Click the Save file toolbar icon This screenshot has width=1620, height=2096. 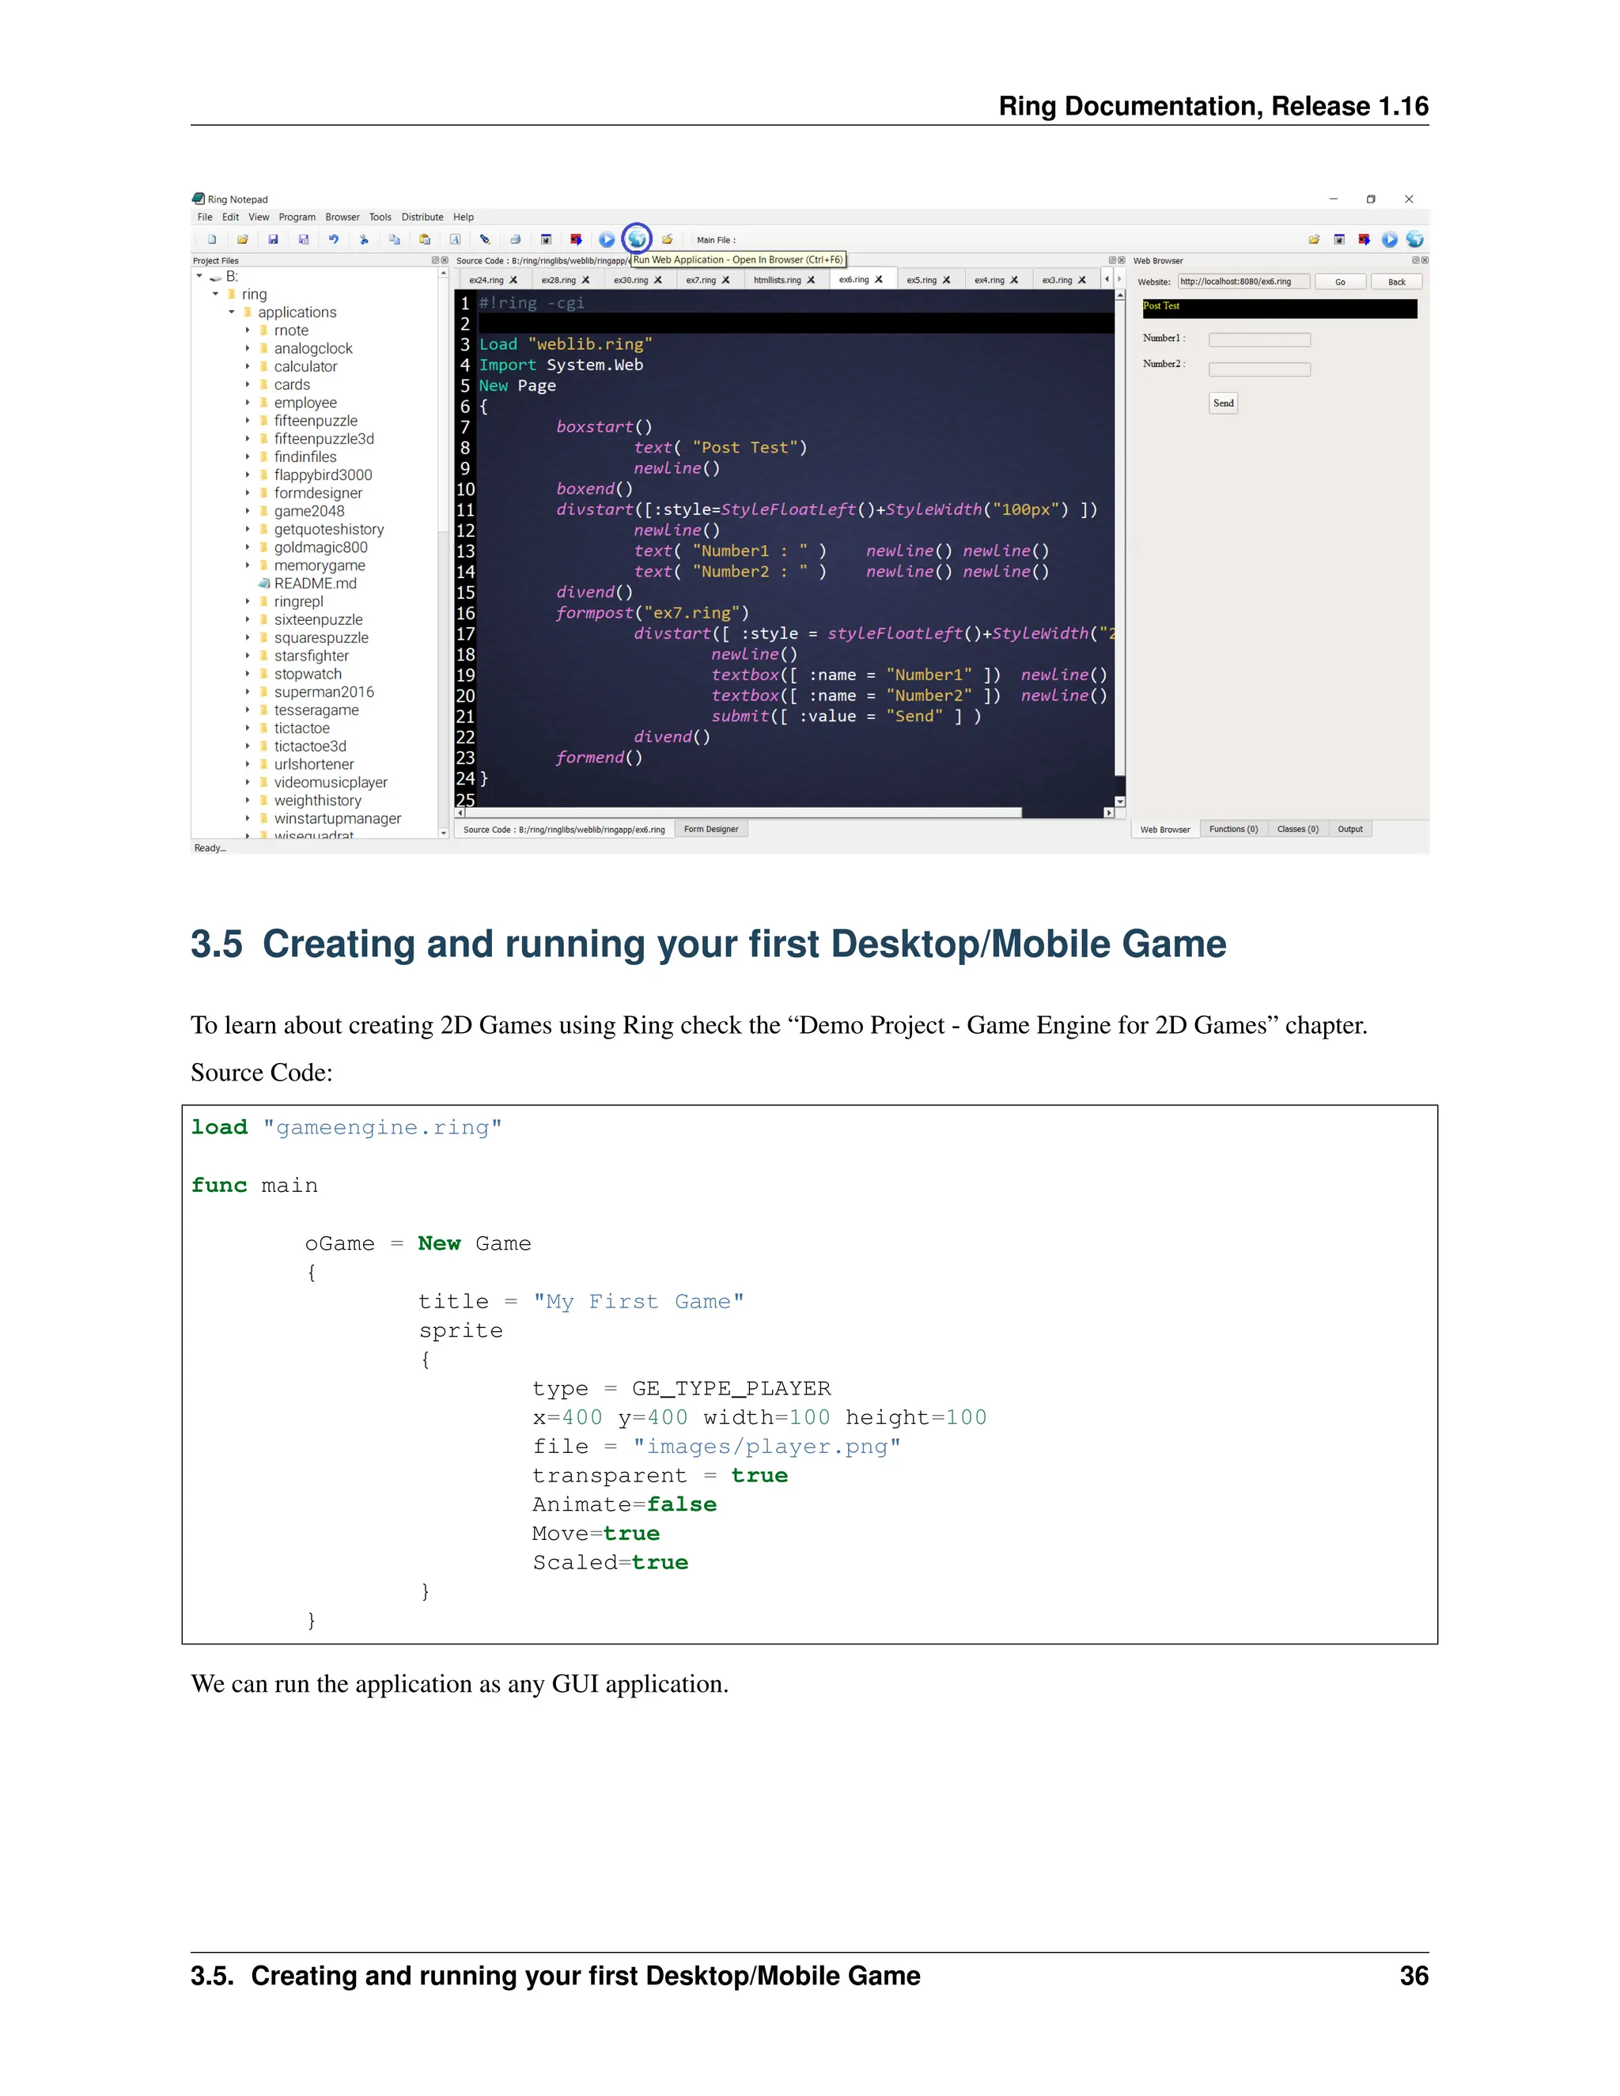pos(274,239)
